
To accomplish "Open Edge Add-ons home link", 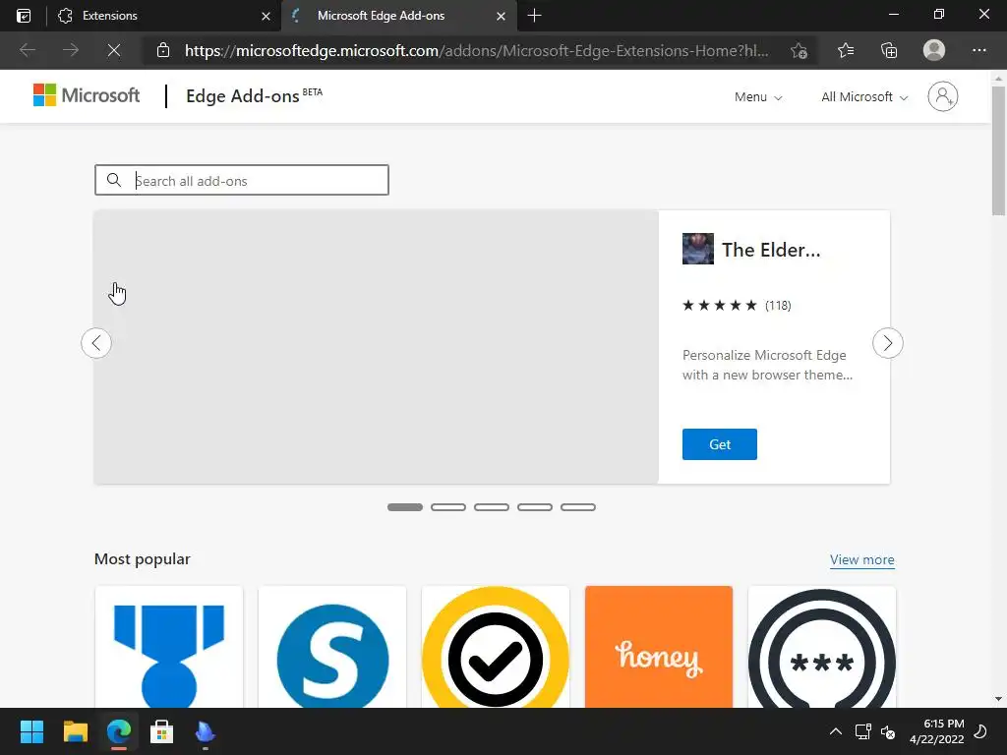I will [x=254, y=95].
